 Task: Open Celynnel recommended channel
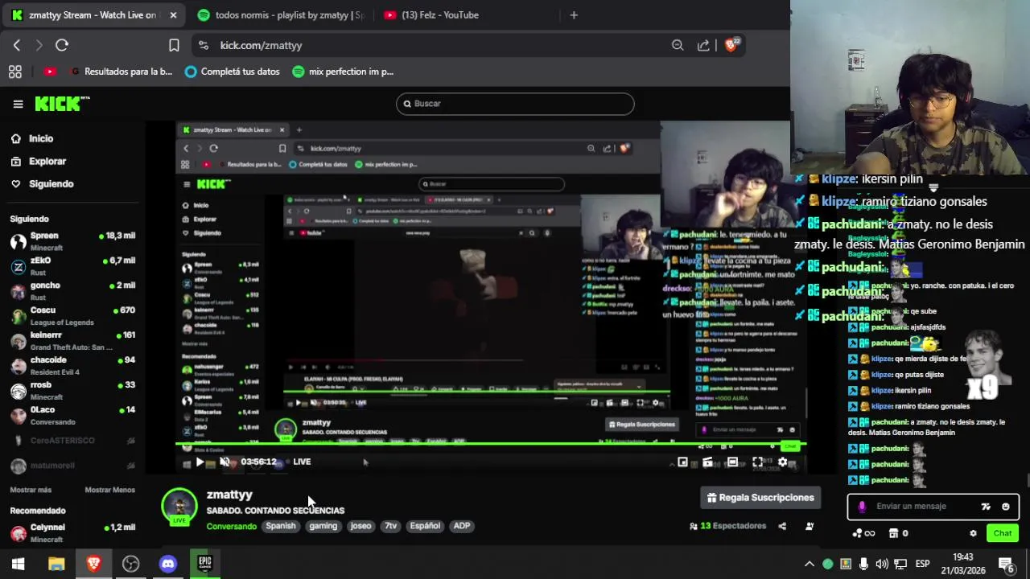[72, 532]
